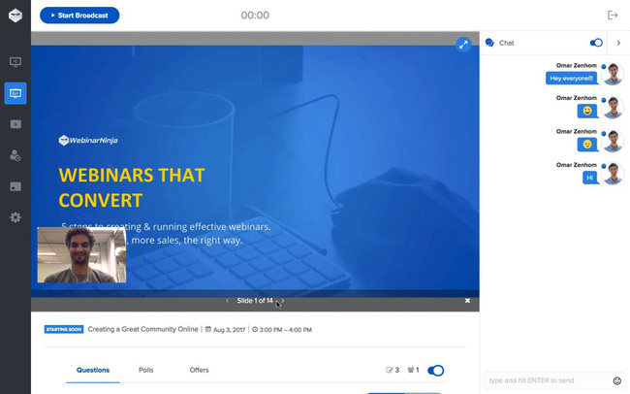Click the presenter webcam thumbnail

[81, 255]
